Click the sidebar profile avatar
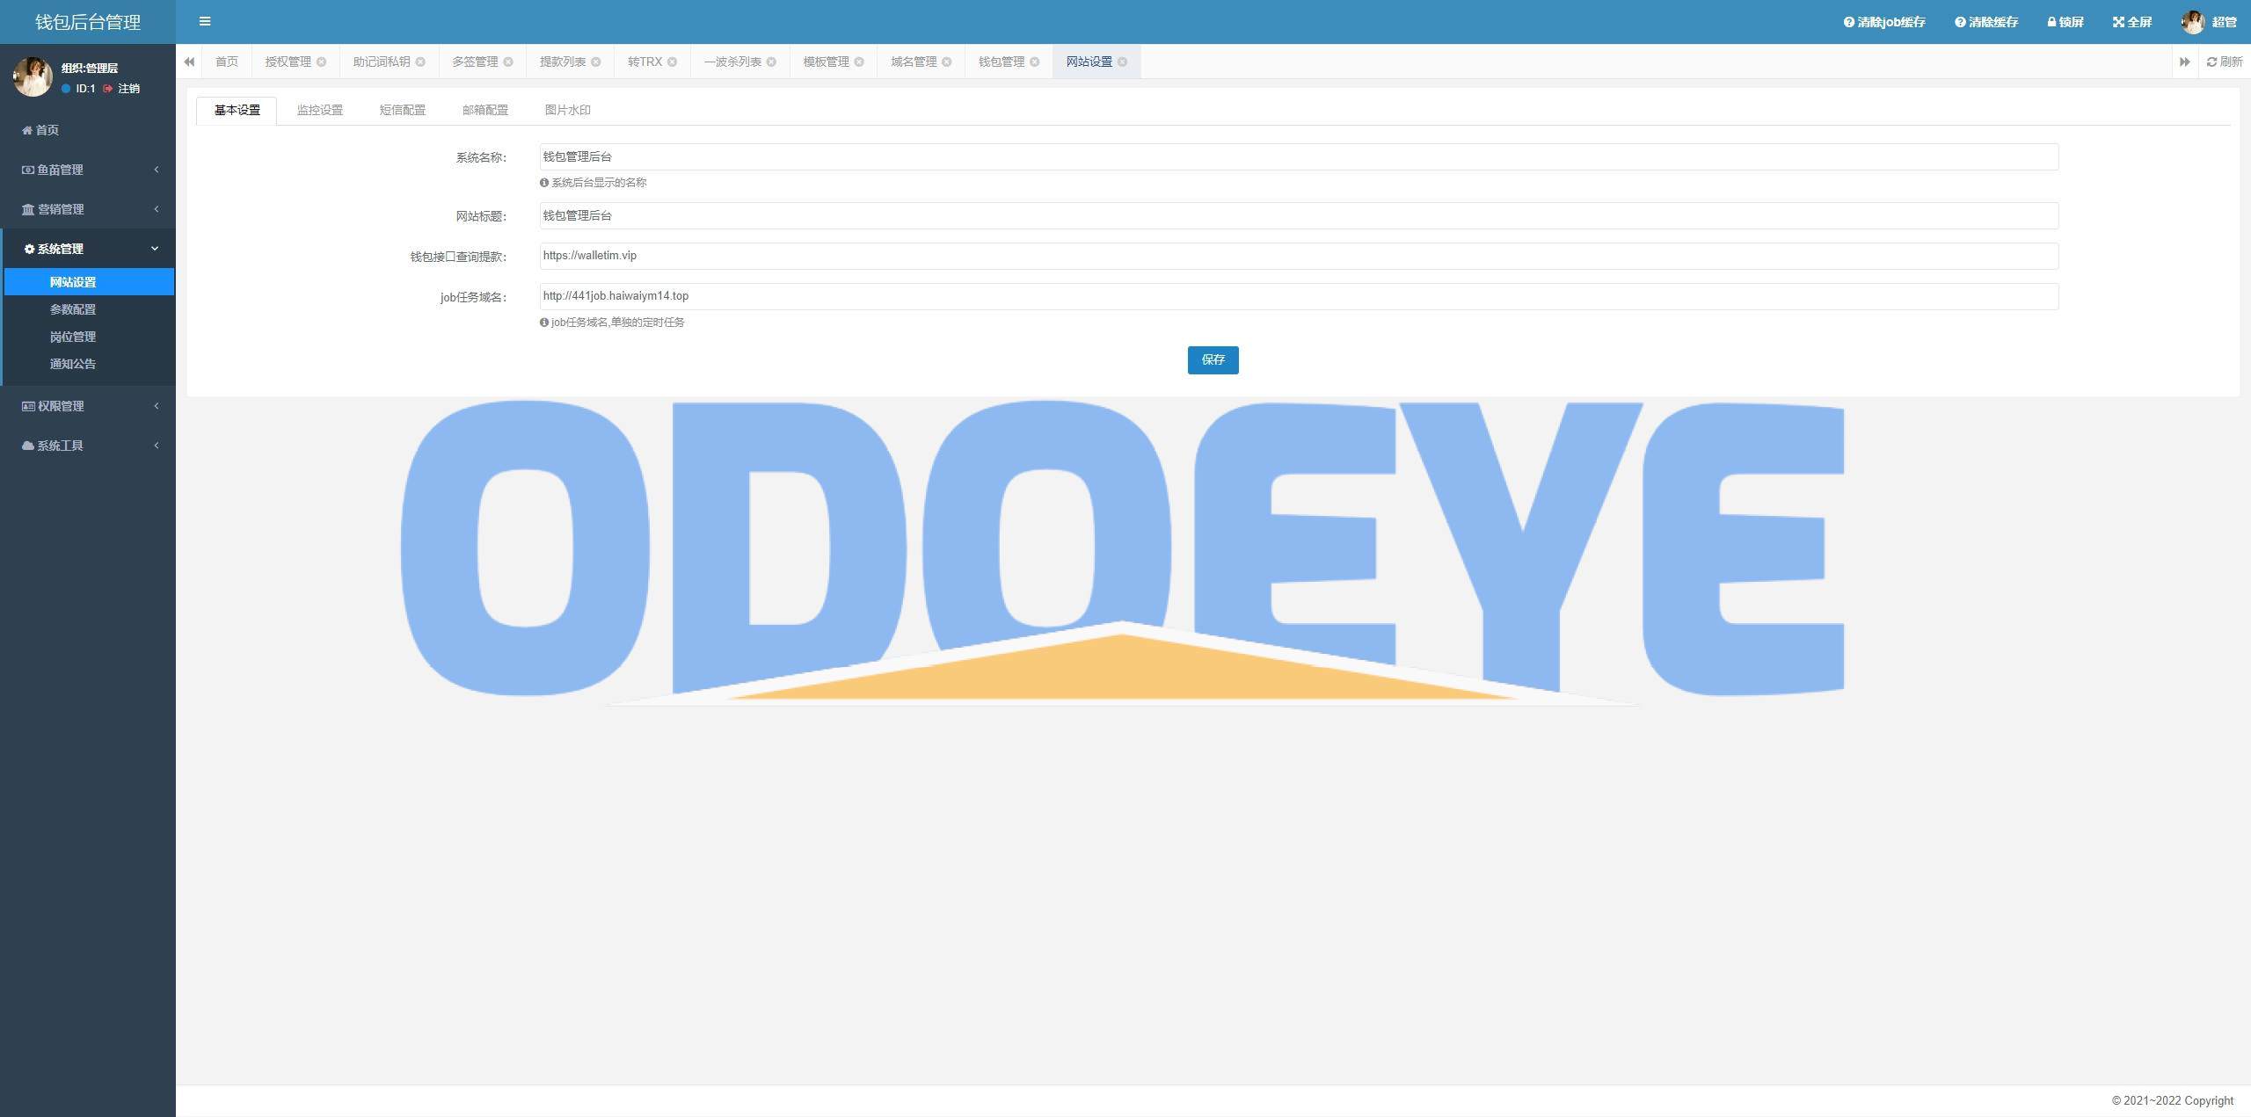 pos(33,77)
